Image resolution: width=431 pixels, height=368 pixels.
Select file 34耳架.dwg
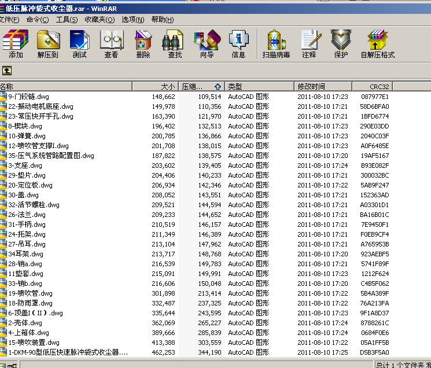click(x=26, y=254)
